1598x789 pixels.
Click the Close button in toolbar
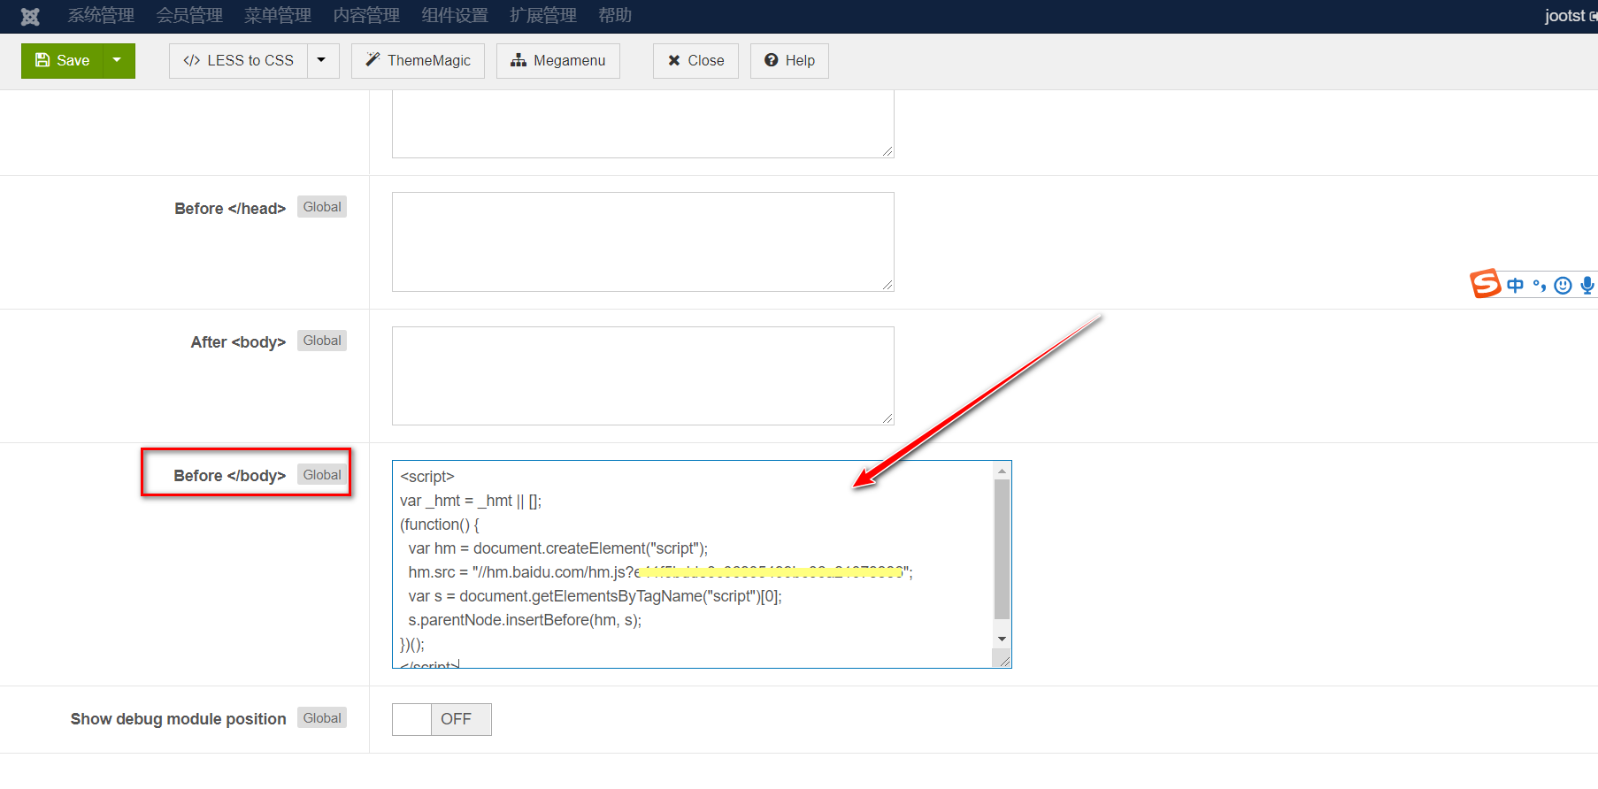[x=695, y=61]
